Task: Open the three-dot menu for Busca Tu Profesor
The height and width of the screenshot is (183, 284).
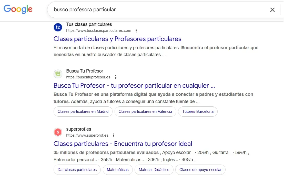Action: (x=116, y=77)
